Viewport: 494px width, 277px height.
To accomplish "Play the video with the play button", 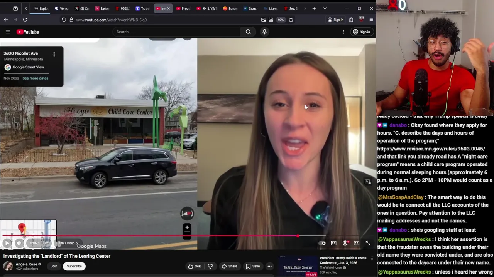I will pos(7,243).
